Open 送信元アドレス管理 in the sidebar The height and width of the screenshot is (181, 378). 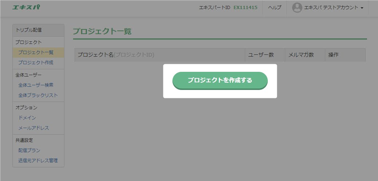pos(38,161)
